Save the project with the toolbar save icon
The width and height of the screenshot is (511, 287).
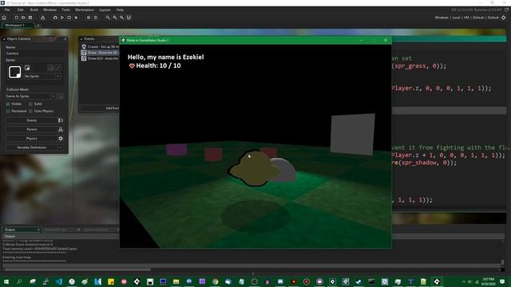[30, 18]
